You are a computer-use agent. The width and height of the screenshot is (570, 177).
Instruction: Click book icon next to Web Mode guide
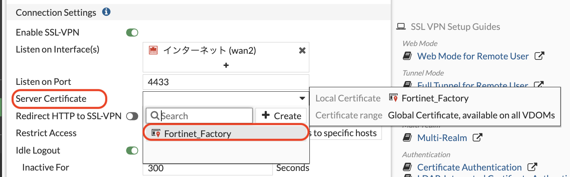click(x=407, y=56)
